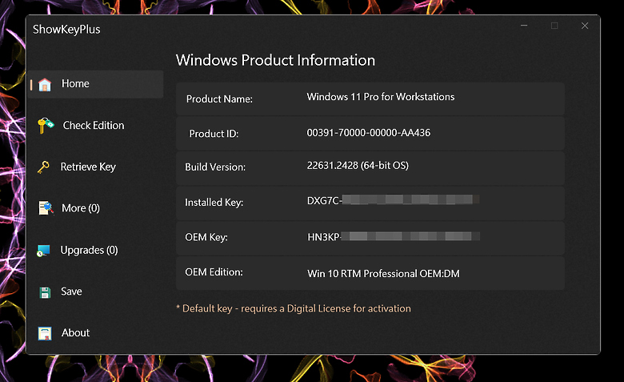
Task: Select Windows 11 Pro for Workstations value
Action: tap(381, 97)
